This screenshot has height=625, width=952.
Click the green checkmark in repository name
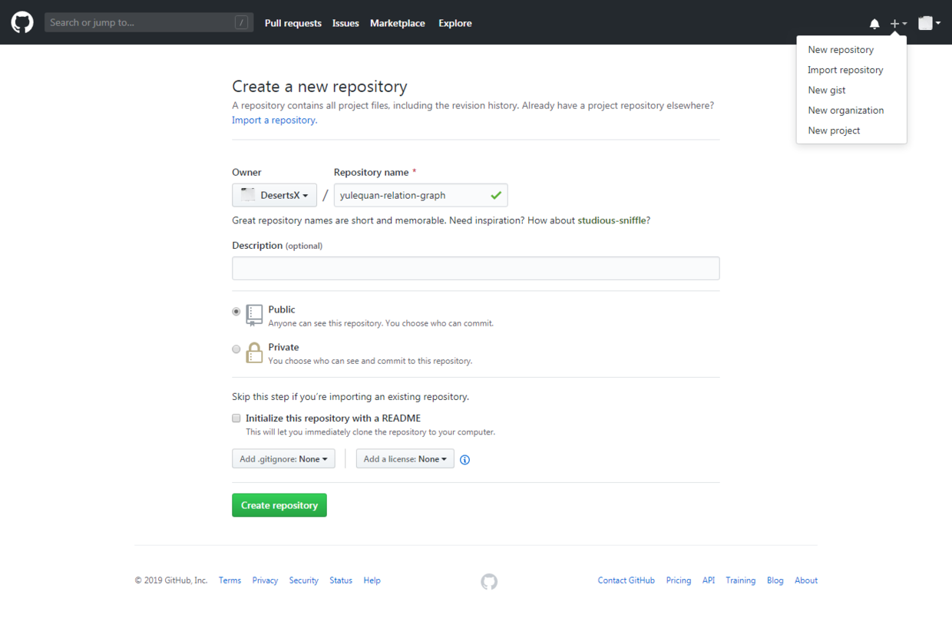coord(496,195)
